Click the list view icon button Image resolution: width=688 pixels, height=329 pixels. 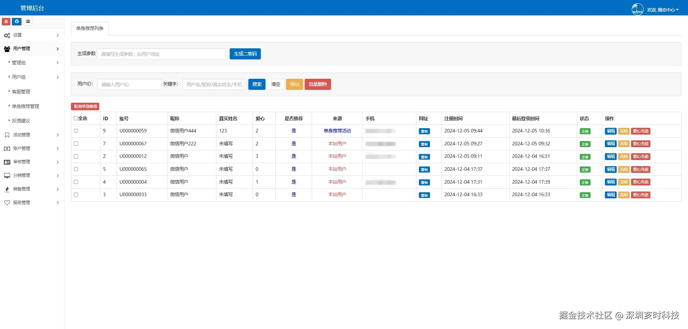[x=28, y=22]
